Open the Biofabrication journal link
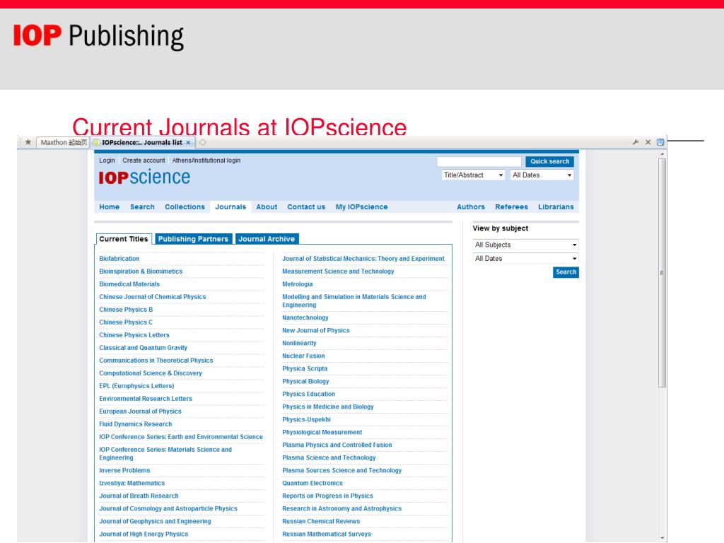This screenshot has height=543, width=724. coord(119,259)
